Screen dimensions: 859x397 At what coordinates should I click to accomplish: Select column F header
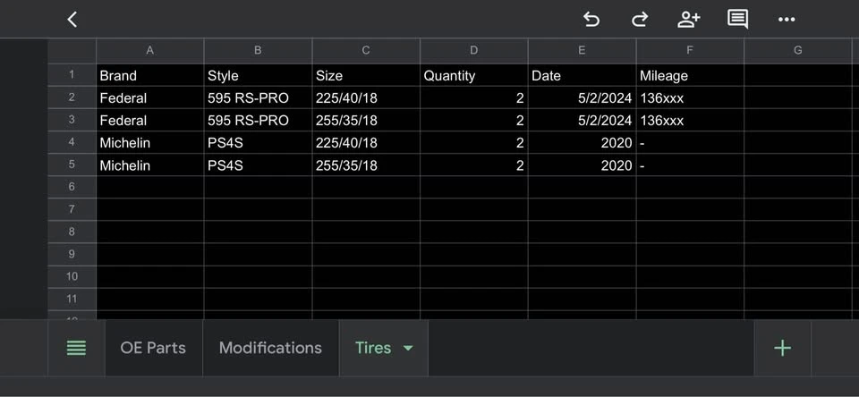689,50
